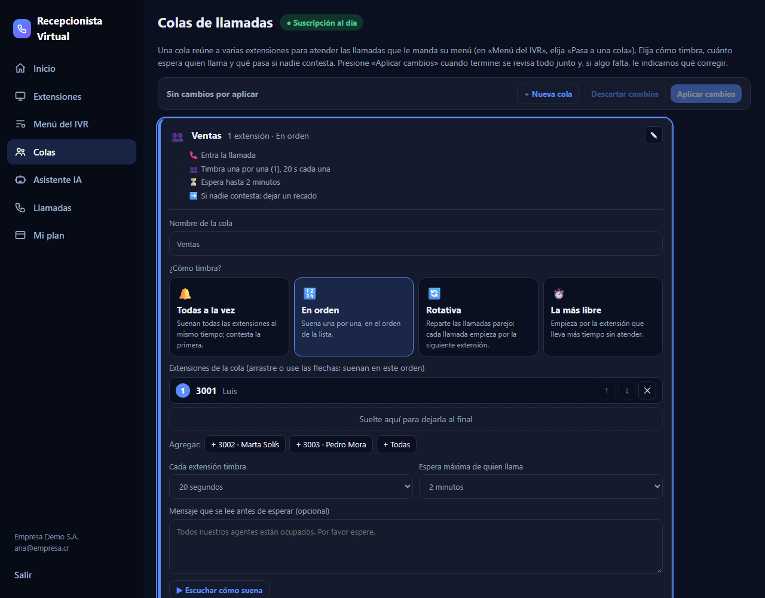Click the Si nadie contesta: dejar un recado line
765x598 pixels.
[253, 196]
